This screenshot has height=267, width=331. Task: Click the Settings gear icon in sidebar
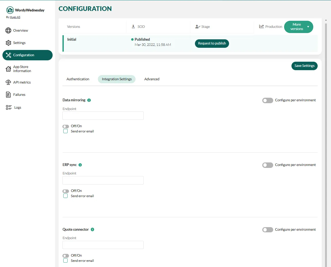8,43
